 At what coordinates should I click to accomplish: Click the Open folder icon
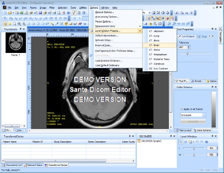pyautogui.click(x=10, y=13)
